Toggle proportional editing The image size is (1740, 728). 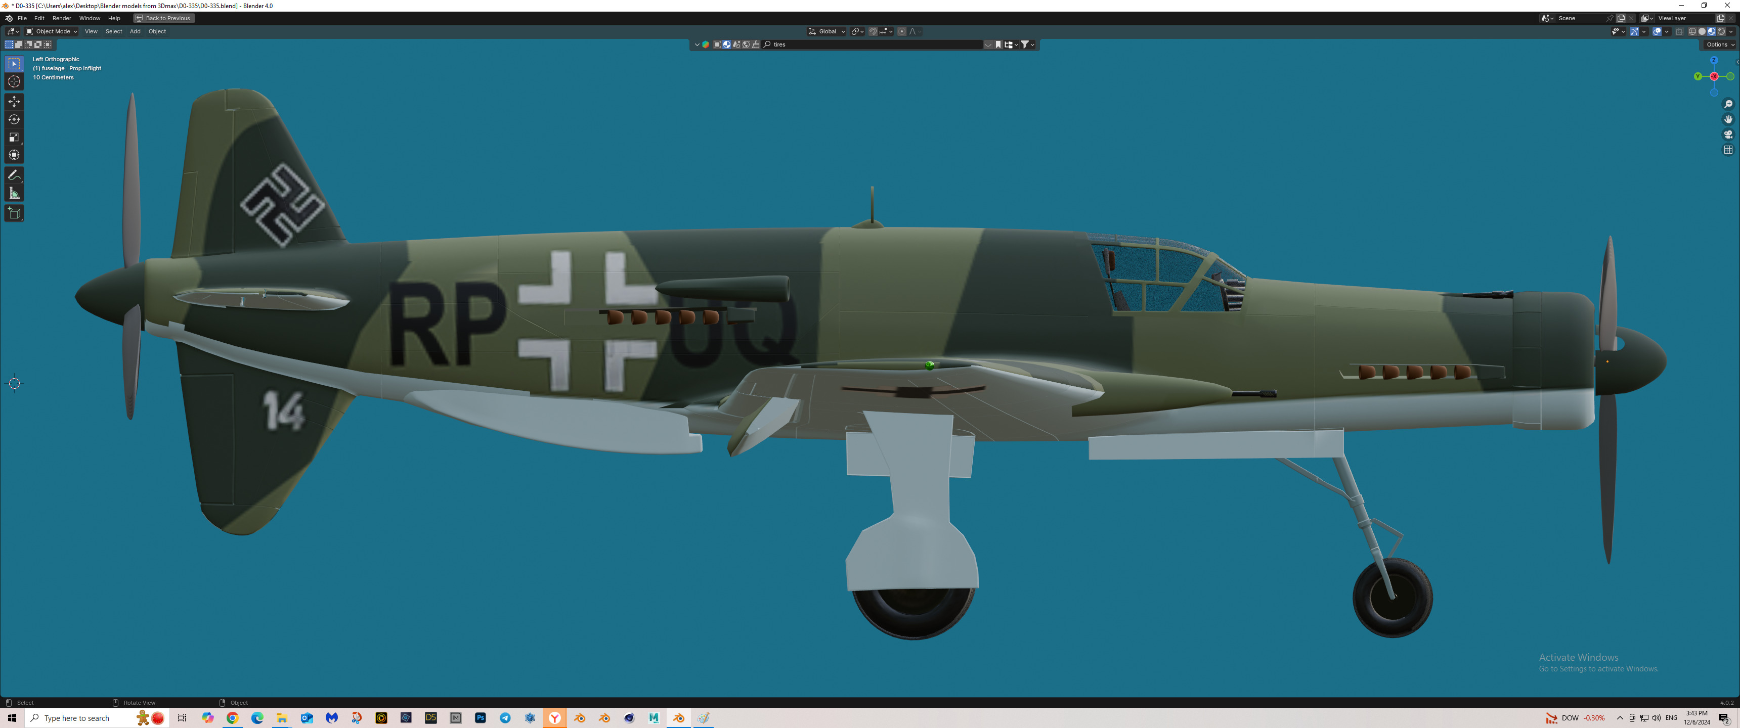902,32
